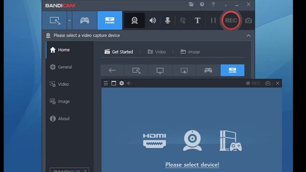Select screen recording mode in top toolbar
Image resolution: width=306 pixels, height=172 pixels.
(x=55, y=21)
